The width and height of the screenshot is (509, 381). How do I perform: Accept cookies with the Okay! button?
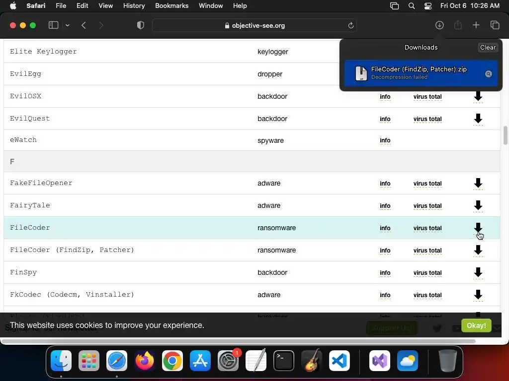coord(476,325)
